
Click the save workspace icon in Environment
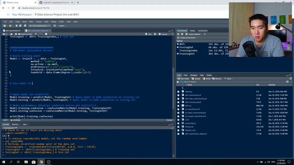(182, 34)
